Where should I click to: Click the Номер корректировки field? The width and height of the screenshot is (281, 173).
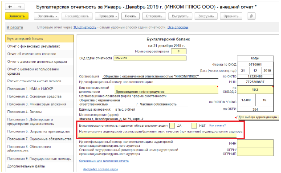[179, 51]
